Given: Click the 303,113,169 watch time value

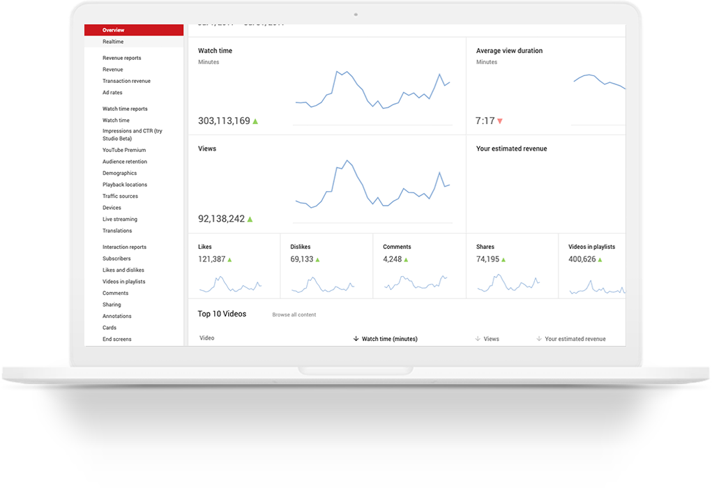Looking at the screenshot, I should pyautogui.click(x=224, y=121).
